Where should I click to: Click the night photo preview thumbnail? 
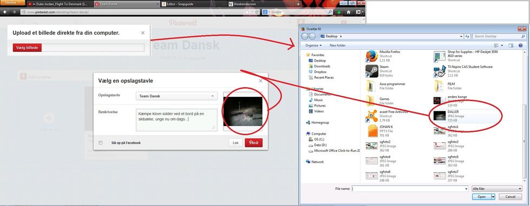point(243,111)
